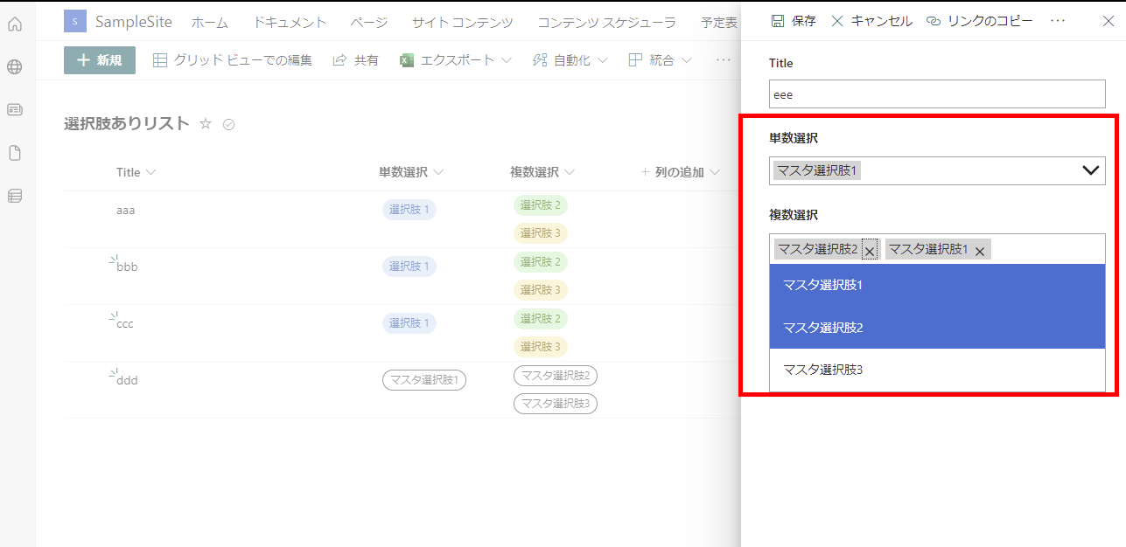
Task: Save the form with 保存
Action: click(794, 21)
